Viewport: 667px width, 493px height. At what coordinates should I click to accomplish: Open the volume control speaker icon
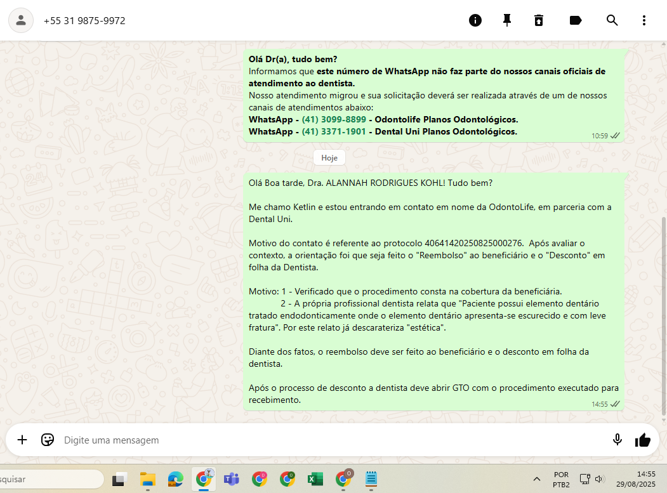(600, 480)
